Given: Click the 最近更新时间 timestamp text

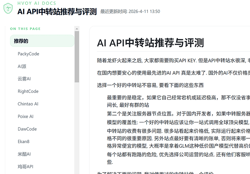Looking at the screenshot, I should coord(130,12).
